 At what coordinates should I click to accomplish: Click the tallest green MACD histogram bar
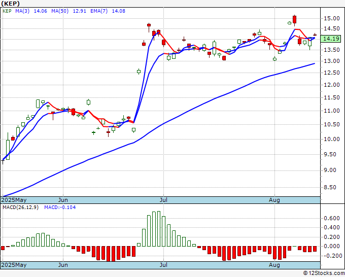[x=159, y=229]
